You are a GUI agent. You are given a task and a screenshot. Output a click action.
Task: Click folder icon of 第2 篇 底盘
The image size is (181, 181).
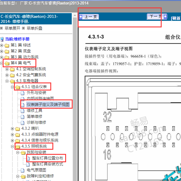click(7, 52)
